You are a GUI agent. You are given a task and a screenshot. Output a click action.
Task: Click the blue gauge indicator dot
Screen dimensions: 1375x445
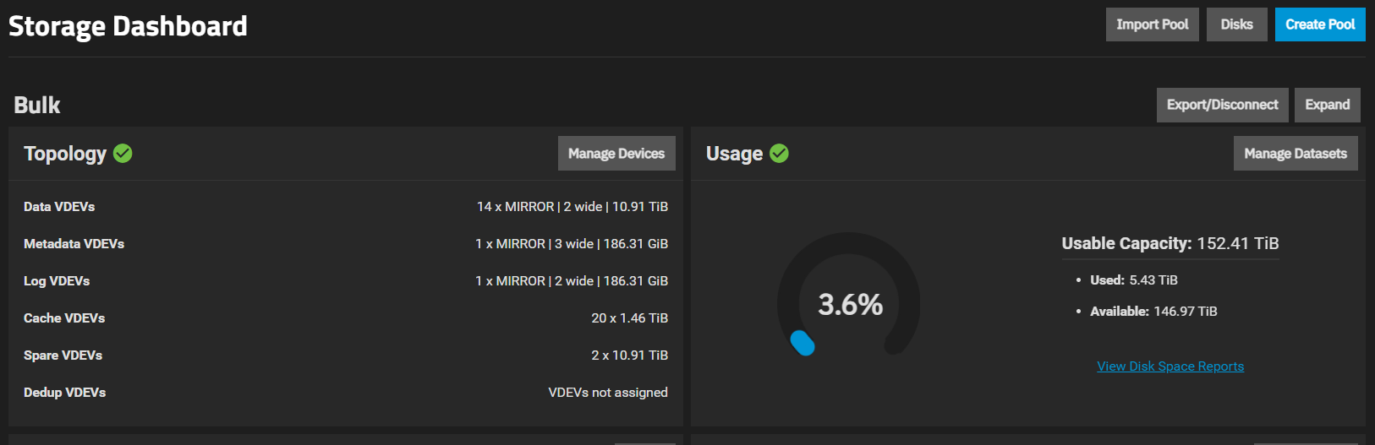[x=802, y=343]
